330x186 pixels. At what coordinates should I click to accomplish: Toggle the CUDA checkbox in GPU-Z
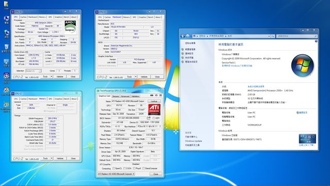point(124,168)
